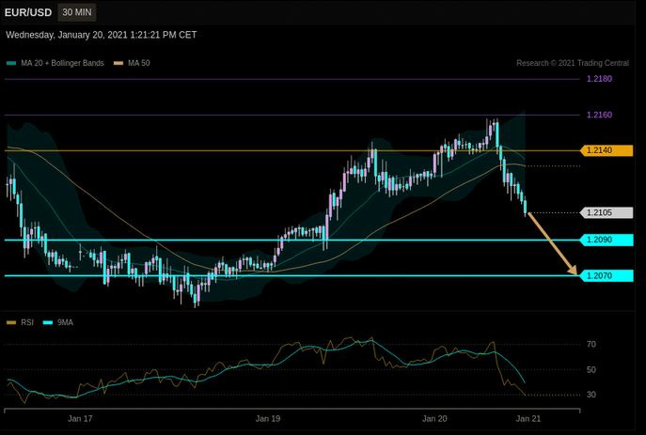
Task: Select the 30 MIN timeframe button
Action: [x=77, y=12]
